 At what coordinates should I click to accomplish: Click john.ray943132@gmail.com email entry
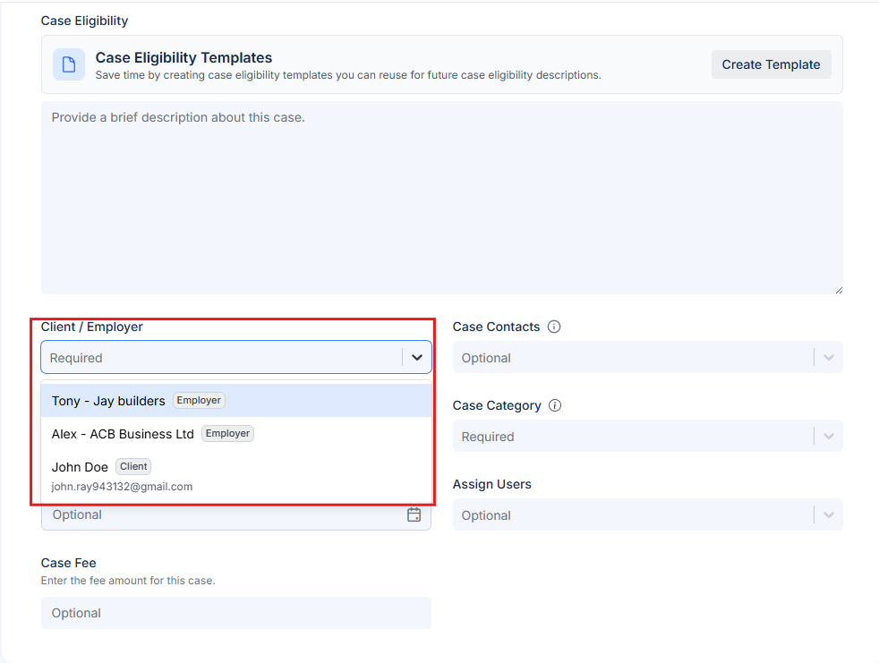(123, 486)
